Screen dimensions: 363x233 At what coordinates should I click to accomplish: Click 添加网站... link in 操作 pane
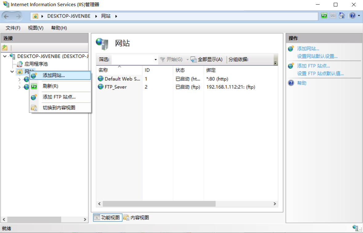pos(308,49)
